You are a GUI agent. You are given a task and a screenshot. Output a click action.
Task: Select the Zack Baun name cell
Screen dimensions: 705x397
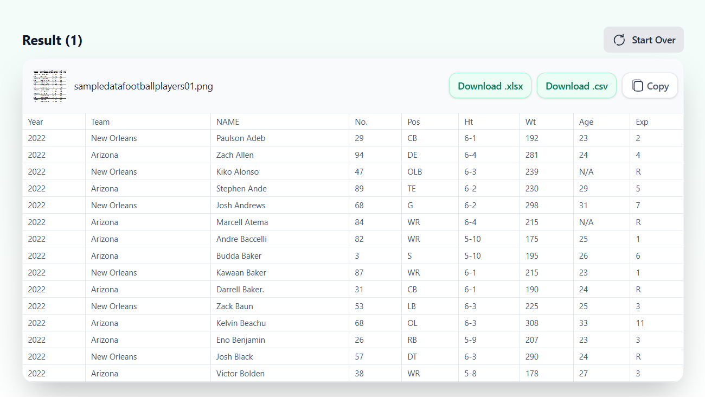(x=280, y=306)
